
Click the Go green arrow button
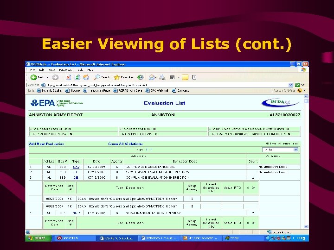[x=297, y=85]
